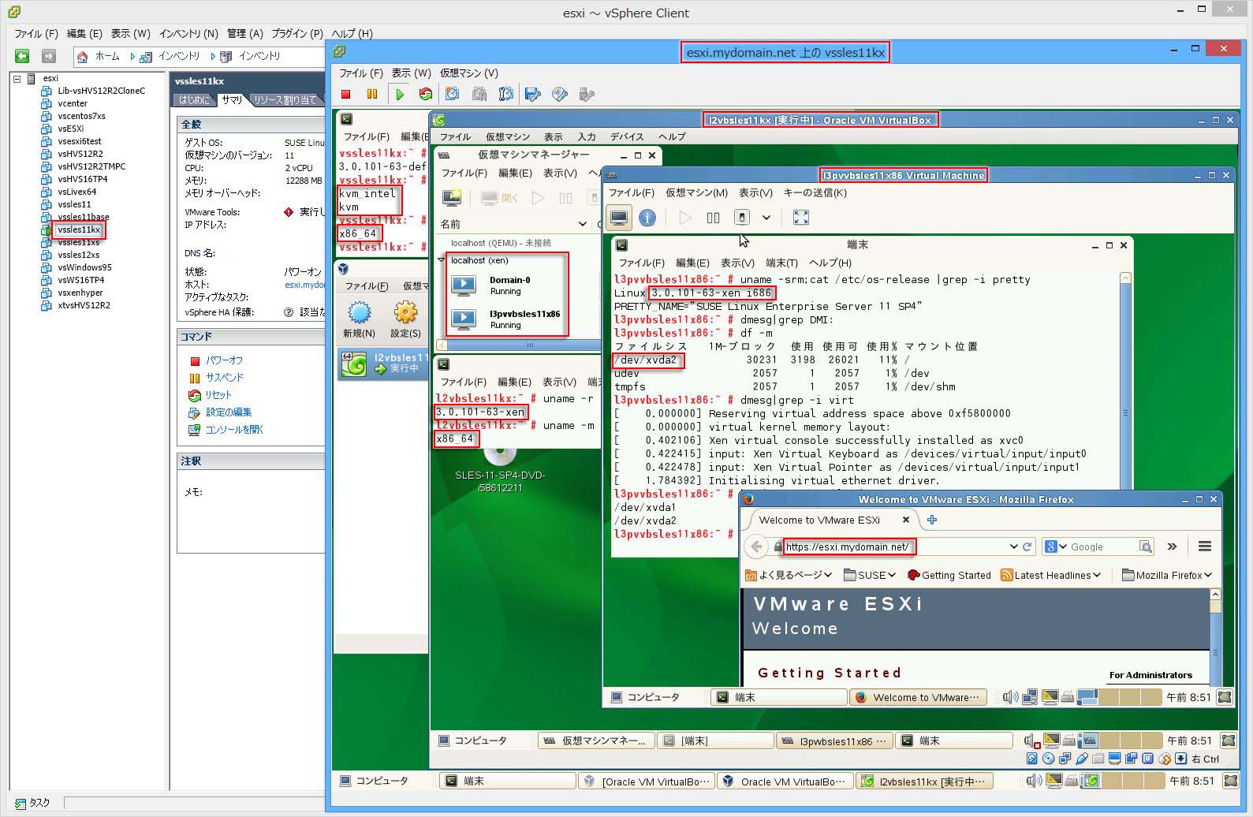This screenshot has height=817, width=1253.
Task: Reload page in Firefox
Action: coord(1027,547)
